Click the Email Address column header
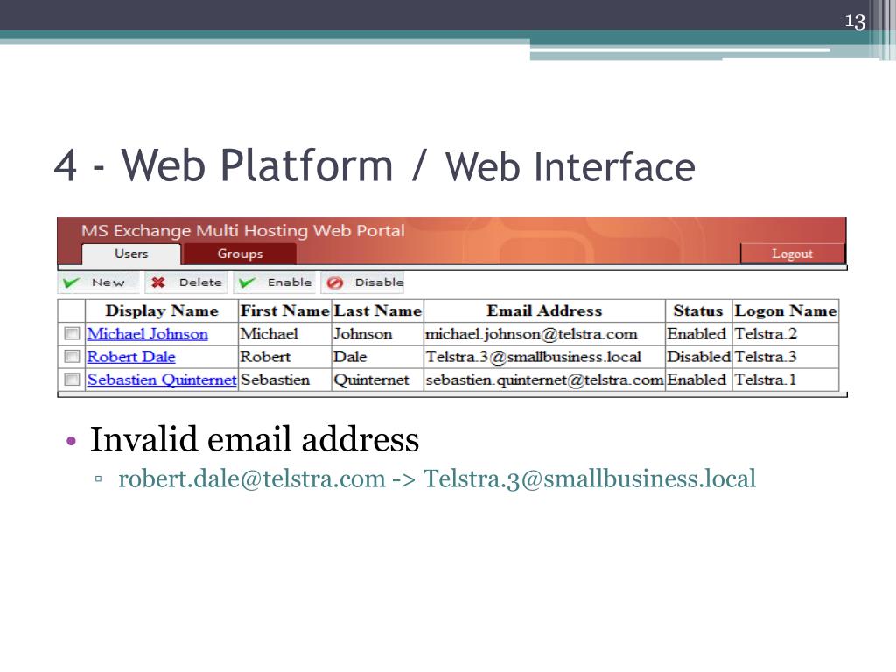This screenshot has width=896, height=672. coord(544,311)
